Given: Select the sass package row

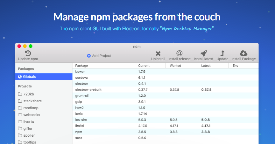Looking at the screenshot, I should pyautogui.click(x=166, y=138).
